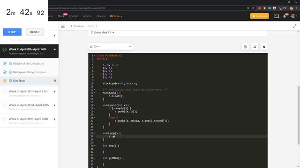This screenshot has width=300, height=168.
Task: Fold the pop function at line 26
Action: click(95, 133)
